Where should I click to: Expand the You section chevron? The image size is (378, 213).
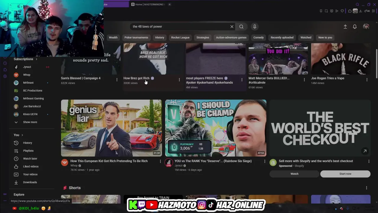22,135
